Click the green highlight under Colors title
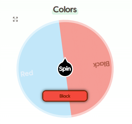The width and height of the screenshot is (132, 124). pyautogui.click(x=65, y=14)
